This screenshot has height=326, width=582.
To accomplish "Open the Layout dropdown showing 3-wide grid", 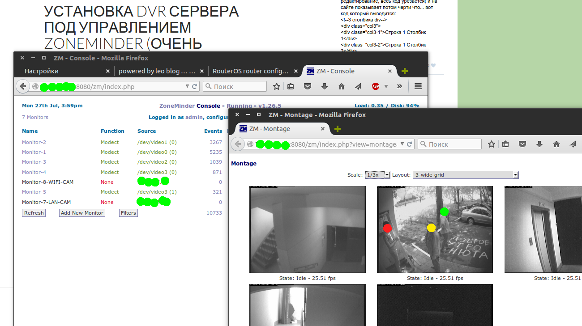I will click(x=466, y=175).
